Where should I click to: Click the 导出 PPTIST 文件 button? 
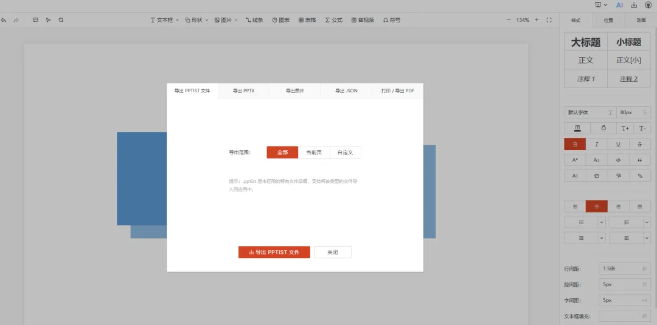(274, 252)
